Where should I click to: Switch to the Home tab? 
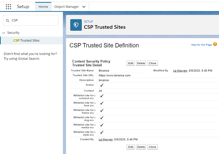pos(43,7)
